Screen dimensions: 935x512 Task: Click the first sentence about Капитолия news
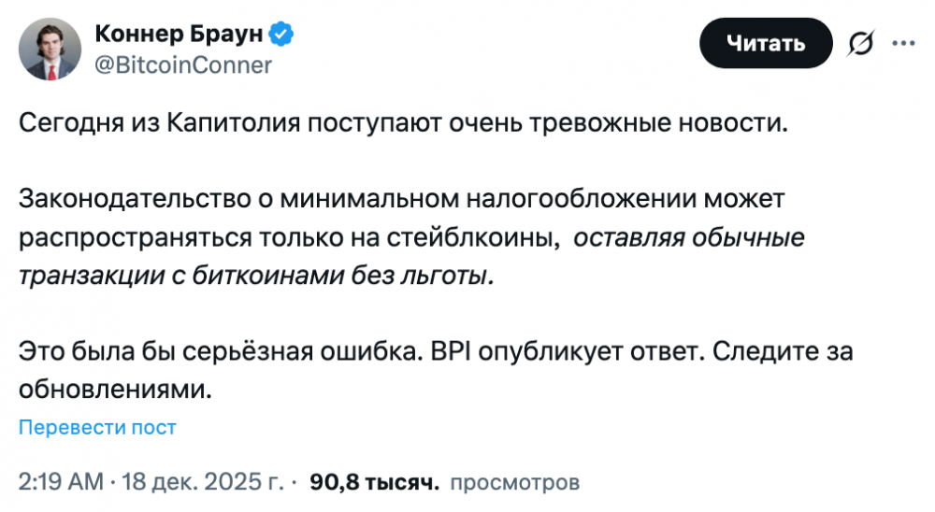click(x=404, y=124)
